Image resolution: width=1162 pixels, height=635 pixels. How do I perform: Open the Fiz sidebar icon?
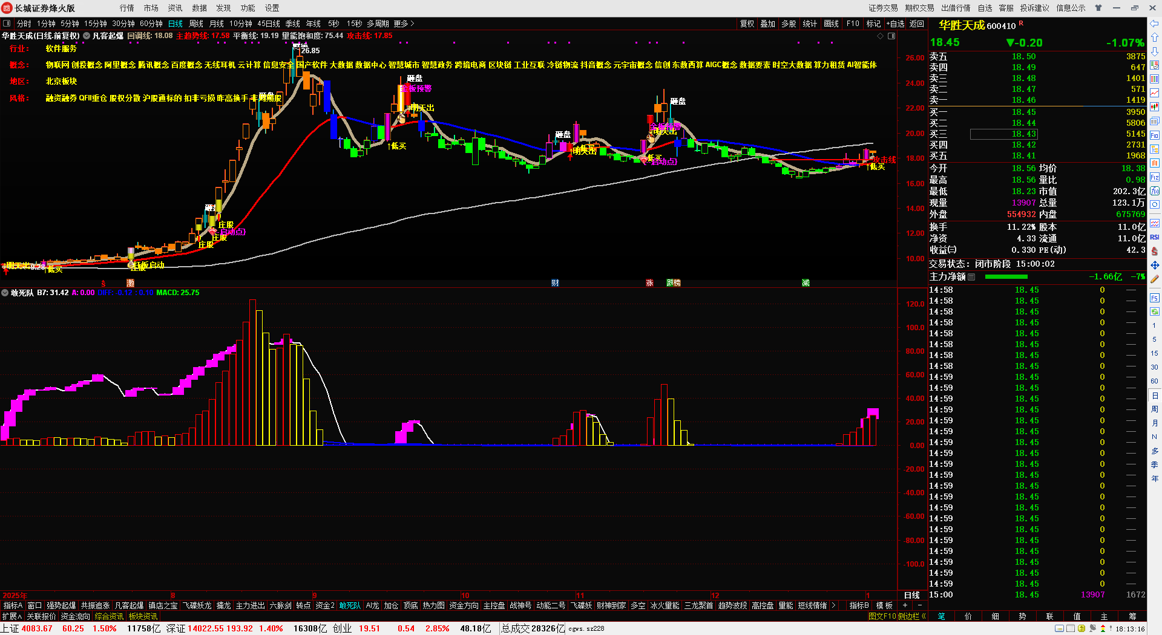(x=1155, y=177)
